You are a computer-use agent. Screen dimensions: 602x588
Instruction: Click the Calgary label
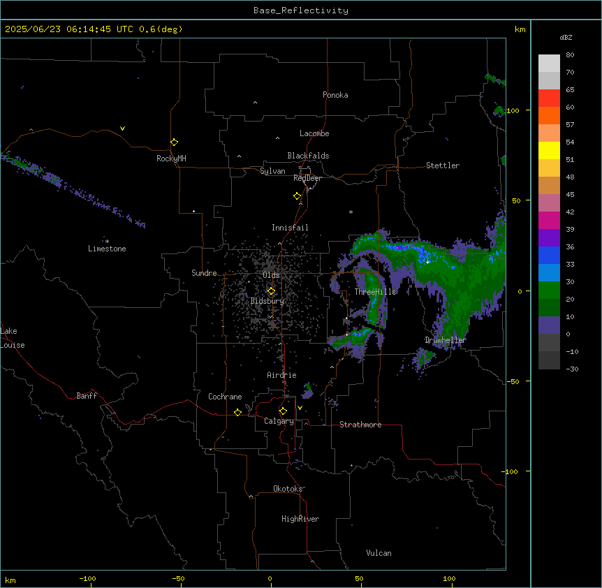[x=279, y=421]
